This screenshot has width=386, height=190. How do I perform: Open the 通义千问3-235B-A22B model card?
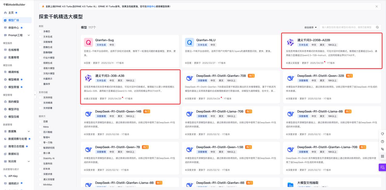[332, 50]
